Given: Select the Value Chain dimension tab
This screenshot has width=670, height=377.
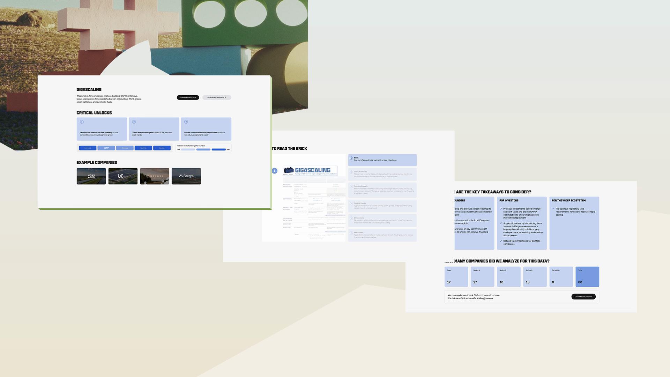Looking at the screenshot, I should tap(143, 148).
